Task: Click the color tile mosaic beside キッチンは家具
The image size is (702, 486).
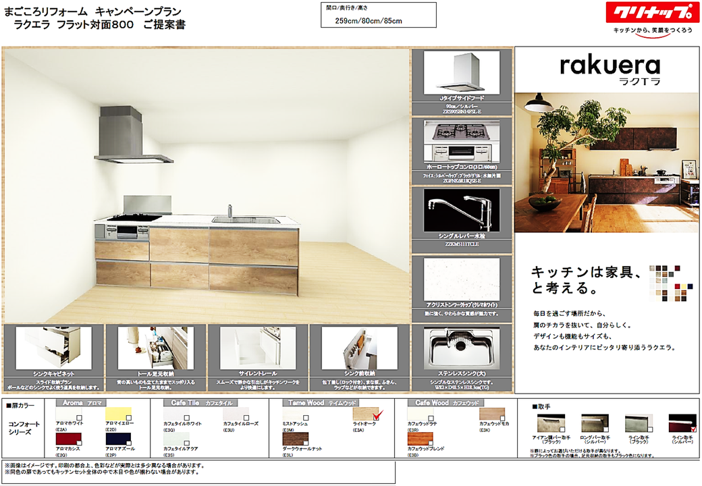Action: 671,283
